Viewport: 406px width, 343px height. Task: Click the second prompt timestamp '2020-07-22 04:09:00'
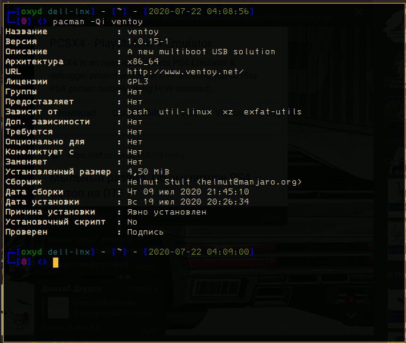(x=199, y=252)
